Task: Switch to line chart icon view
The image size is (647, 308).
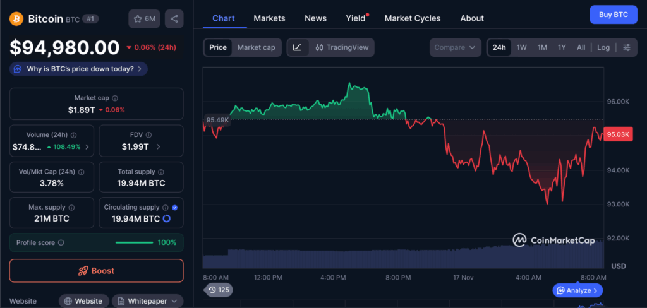Action: tap(297, 47)
